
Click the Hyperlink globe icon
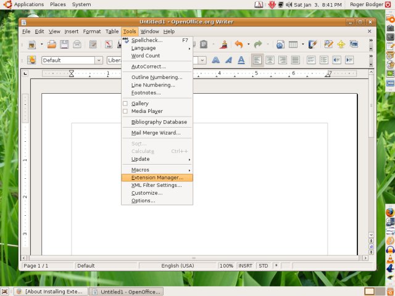pyautogui.click(x=280, y=44)
